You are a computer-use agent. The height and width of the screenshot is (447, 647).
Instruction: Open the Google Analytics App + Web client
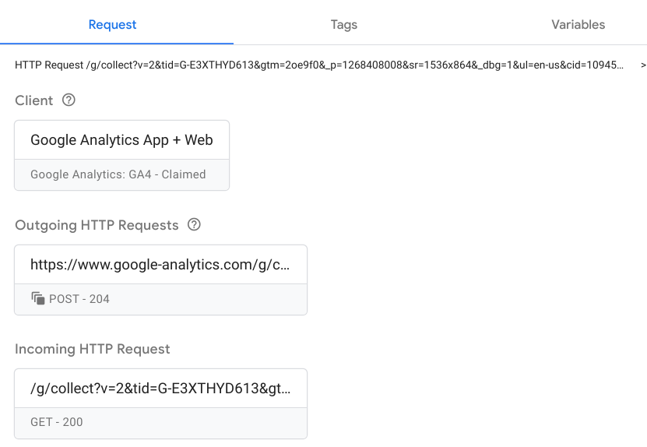click(x=121, y=140)
